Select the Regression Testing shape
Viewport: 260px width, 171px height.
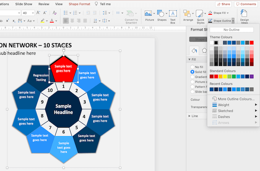(x=41, y=77)
